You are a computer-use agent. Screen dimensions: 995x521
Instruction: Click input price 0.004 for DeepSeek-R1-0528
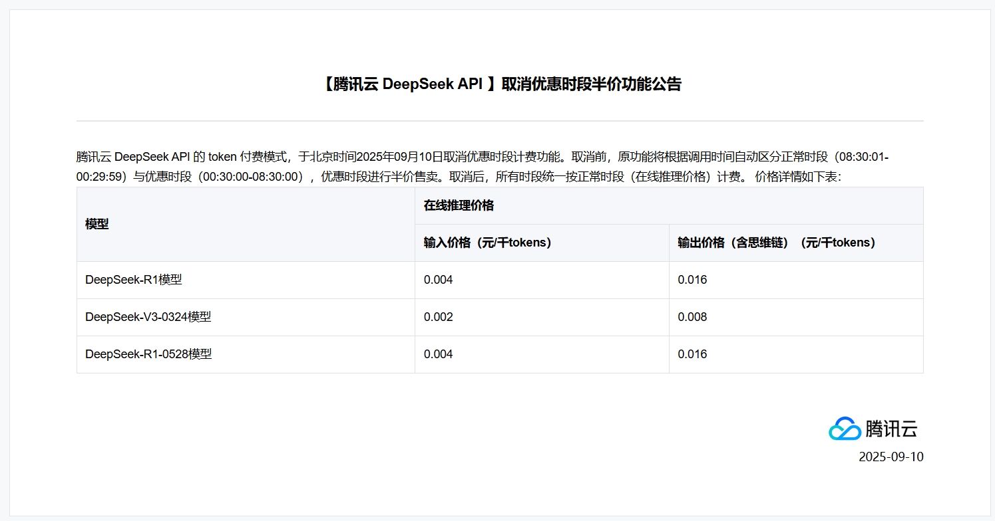point(439,355)
